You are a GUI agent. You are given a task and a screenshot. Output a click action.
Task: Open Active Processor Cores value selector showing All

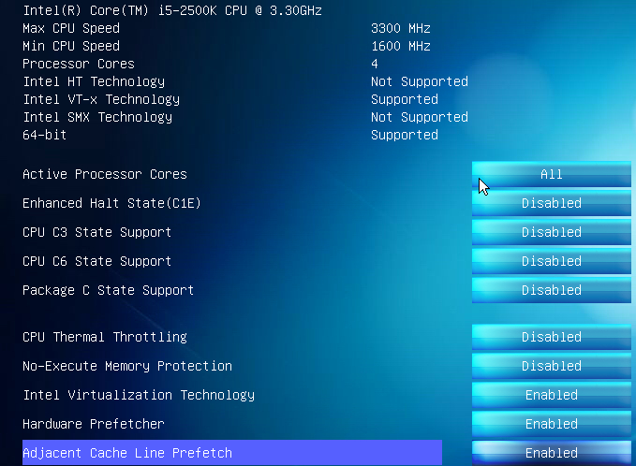point(551,175)
